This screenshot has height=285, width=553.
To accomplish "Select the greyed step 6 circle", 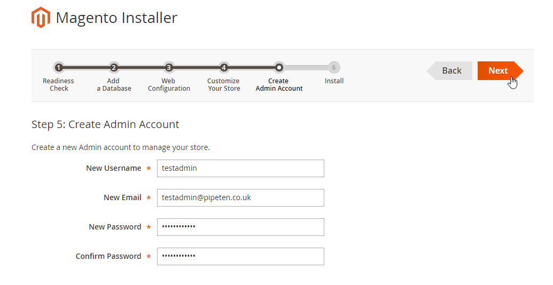I will tap(333, 67).
